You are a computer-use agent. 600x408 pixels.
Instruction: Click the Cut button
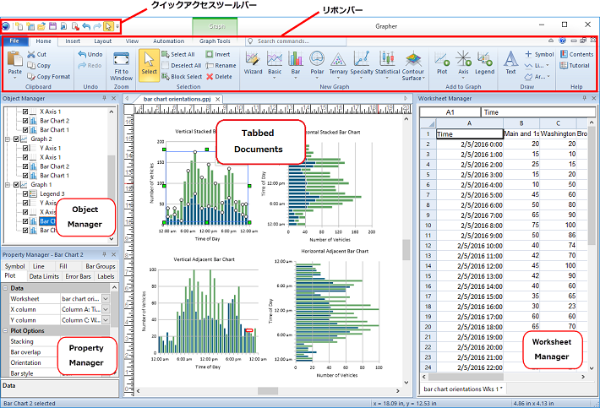pyautogui.click(x=36, y=54)
